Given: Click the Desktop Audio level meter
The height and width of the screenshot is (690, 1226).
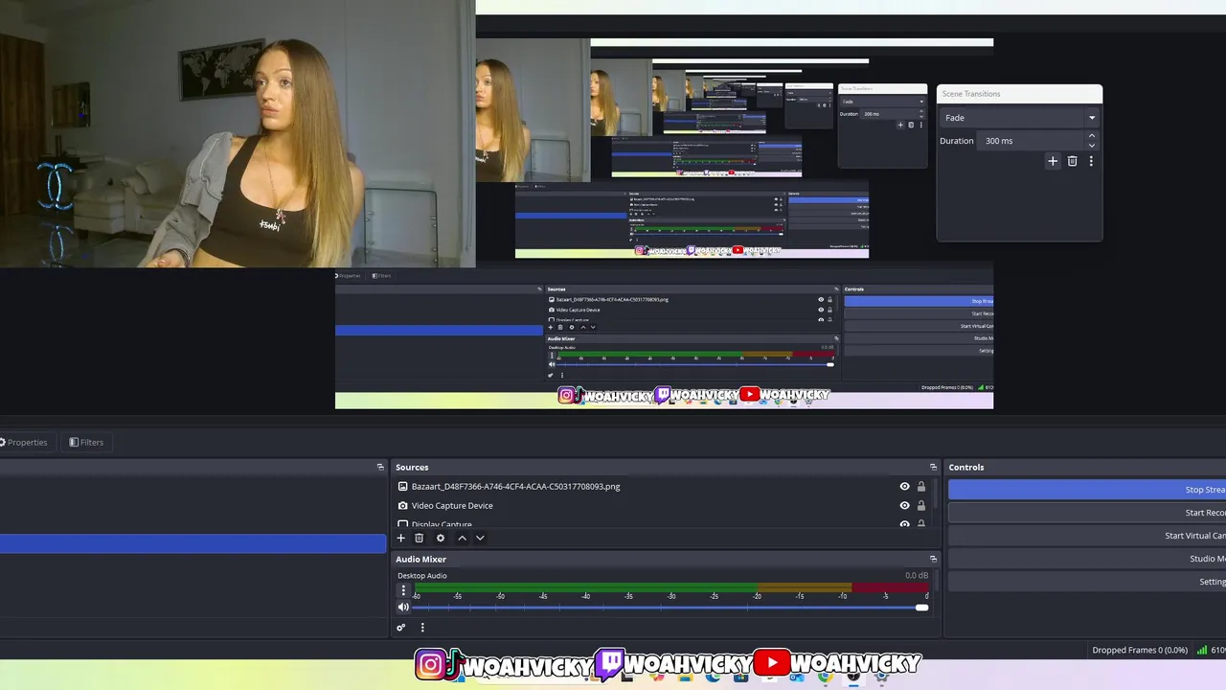Looking at the screenshot, I should (x=671, y=587).
